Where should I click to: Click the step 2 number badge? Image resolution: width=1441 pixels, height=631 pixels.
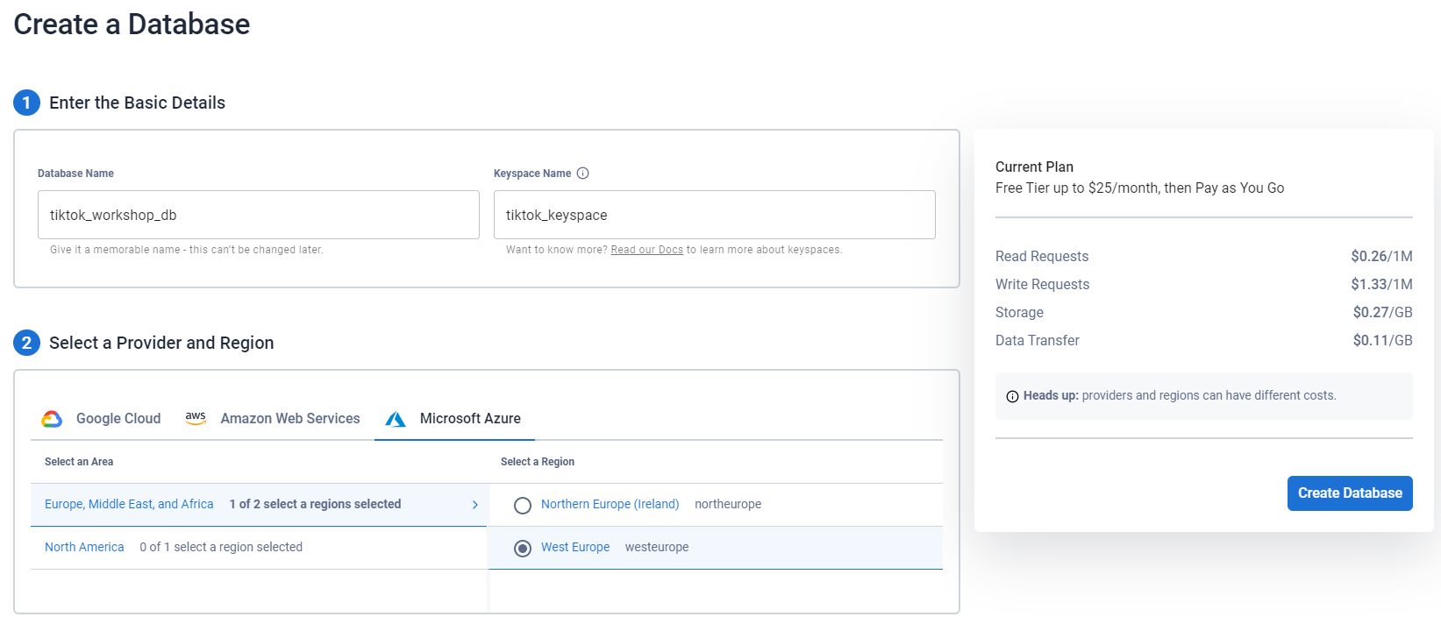26,343
